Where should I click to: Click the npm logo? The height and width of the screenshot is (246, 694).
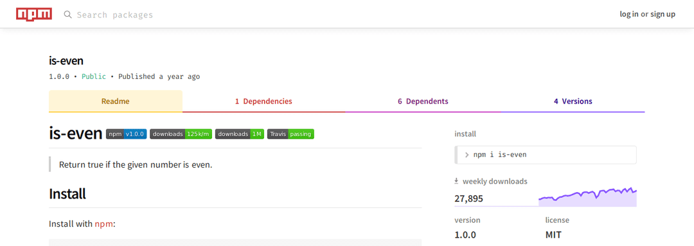34,14
